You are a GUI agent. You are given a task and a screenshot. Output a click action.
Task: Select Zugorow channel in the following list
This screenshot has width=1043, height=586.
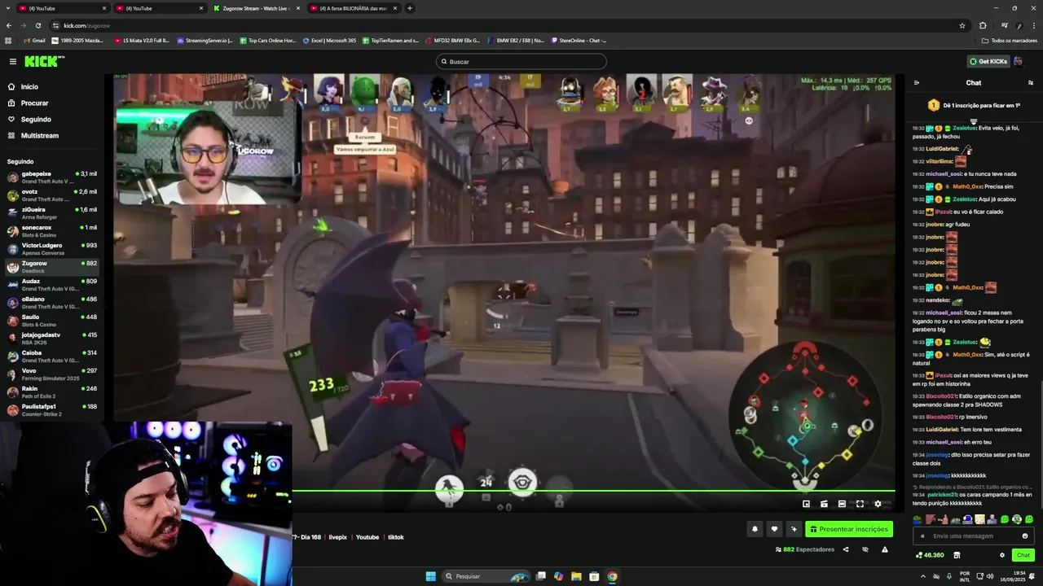tap(52, 266)
